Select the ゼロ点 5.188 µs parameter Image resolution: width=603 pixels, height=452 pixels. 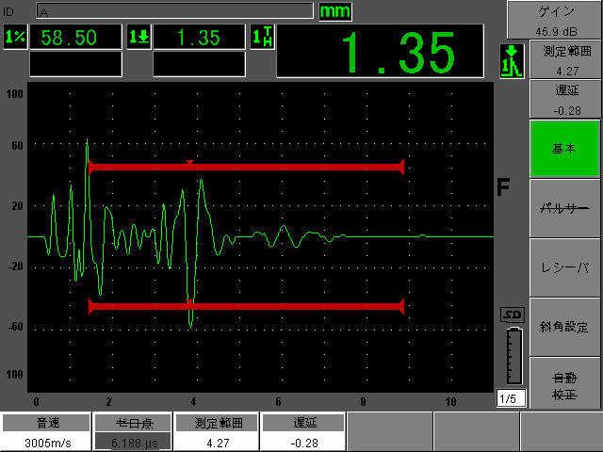click(133, 433)
